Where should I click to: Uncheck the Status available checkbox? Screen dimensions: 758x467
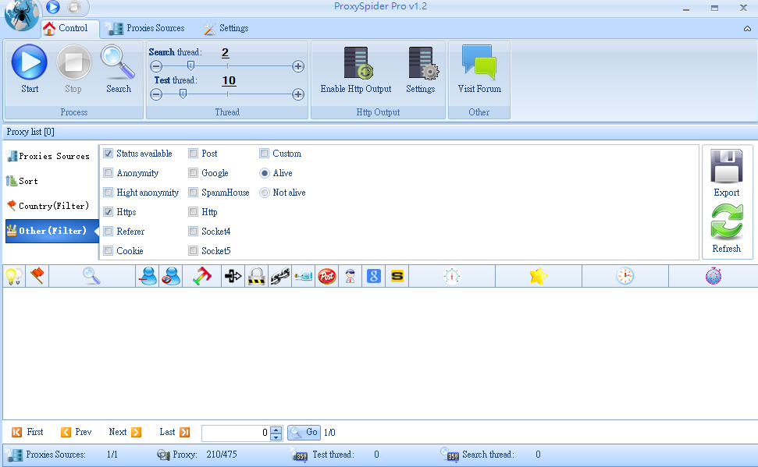point(109,154)
